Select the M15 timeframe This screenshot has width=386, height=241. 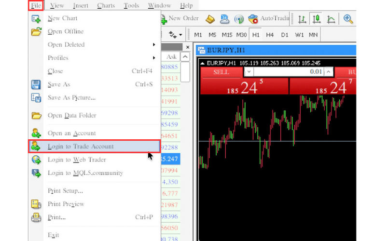227,35
